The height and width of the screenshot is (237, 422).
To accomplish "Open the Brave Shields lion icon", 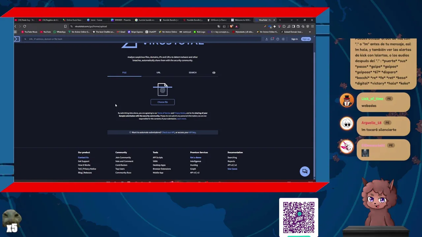I will click(x=232, y=26).
